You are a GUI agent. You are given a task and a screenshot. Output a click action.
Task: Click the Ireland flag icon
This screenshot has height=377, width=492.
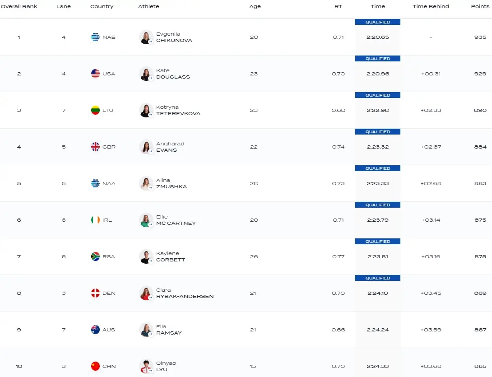[x=95, y=220]
